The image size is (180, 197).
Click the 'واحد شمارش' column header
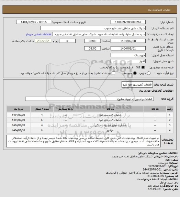coord(65,109)
